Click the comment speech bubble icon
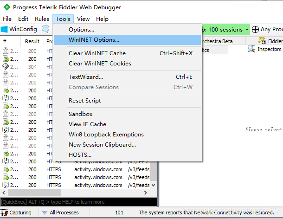283x219 pixels. point(45,29)
